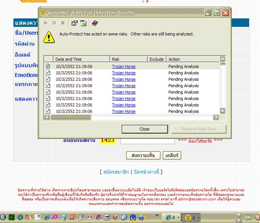
Task: Toggle checkbox of the third risk row
Action: [x=48, y=79]
